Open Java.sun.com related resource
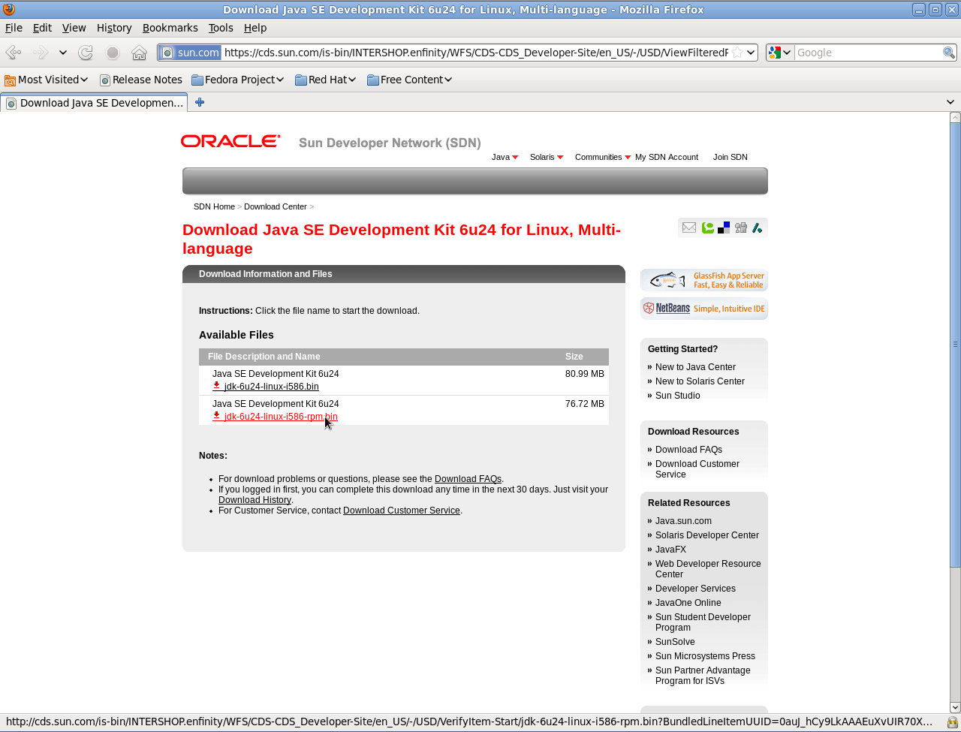 (683, 521)
